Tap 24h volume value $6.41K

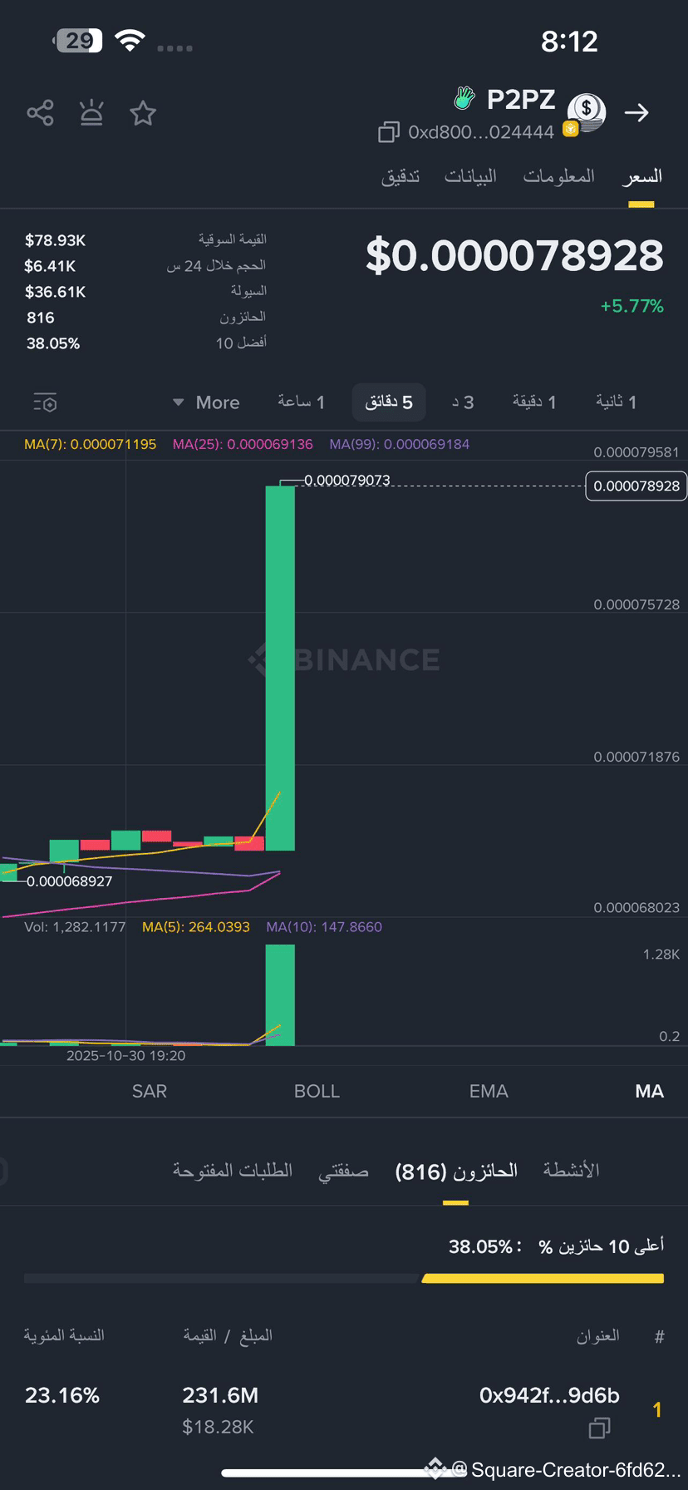click(x=50, y=266)
